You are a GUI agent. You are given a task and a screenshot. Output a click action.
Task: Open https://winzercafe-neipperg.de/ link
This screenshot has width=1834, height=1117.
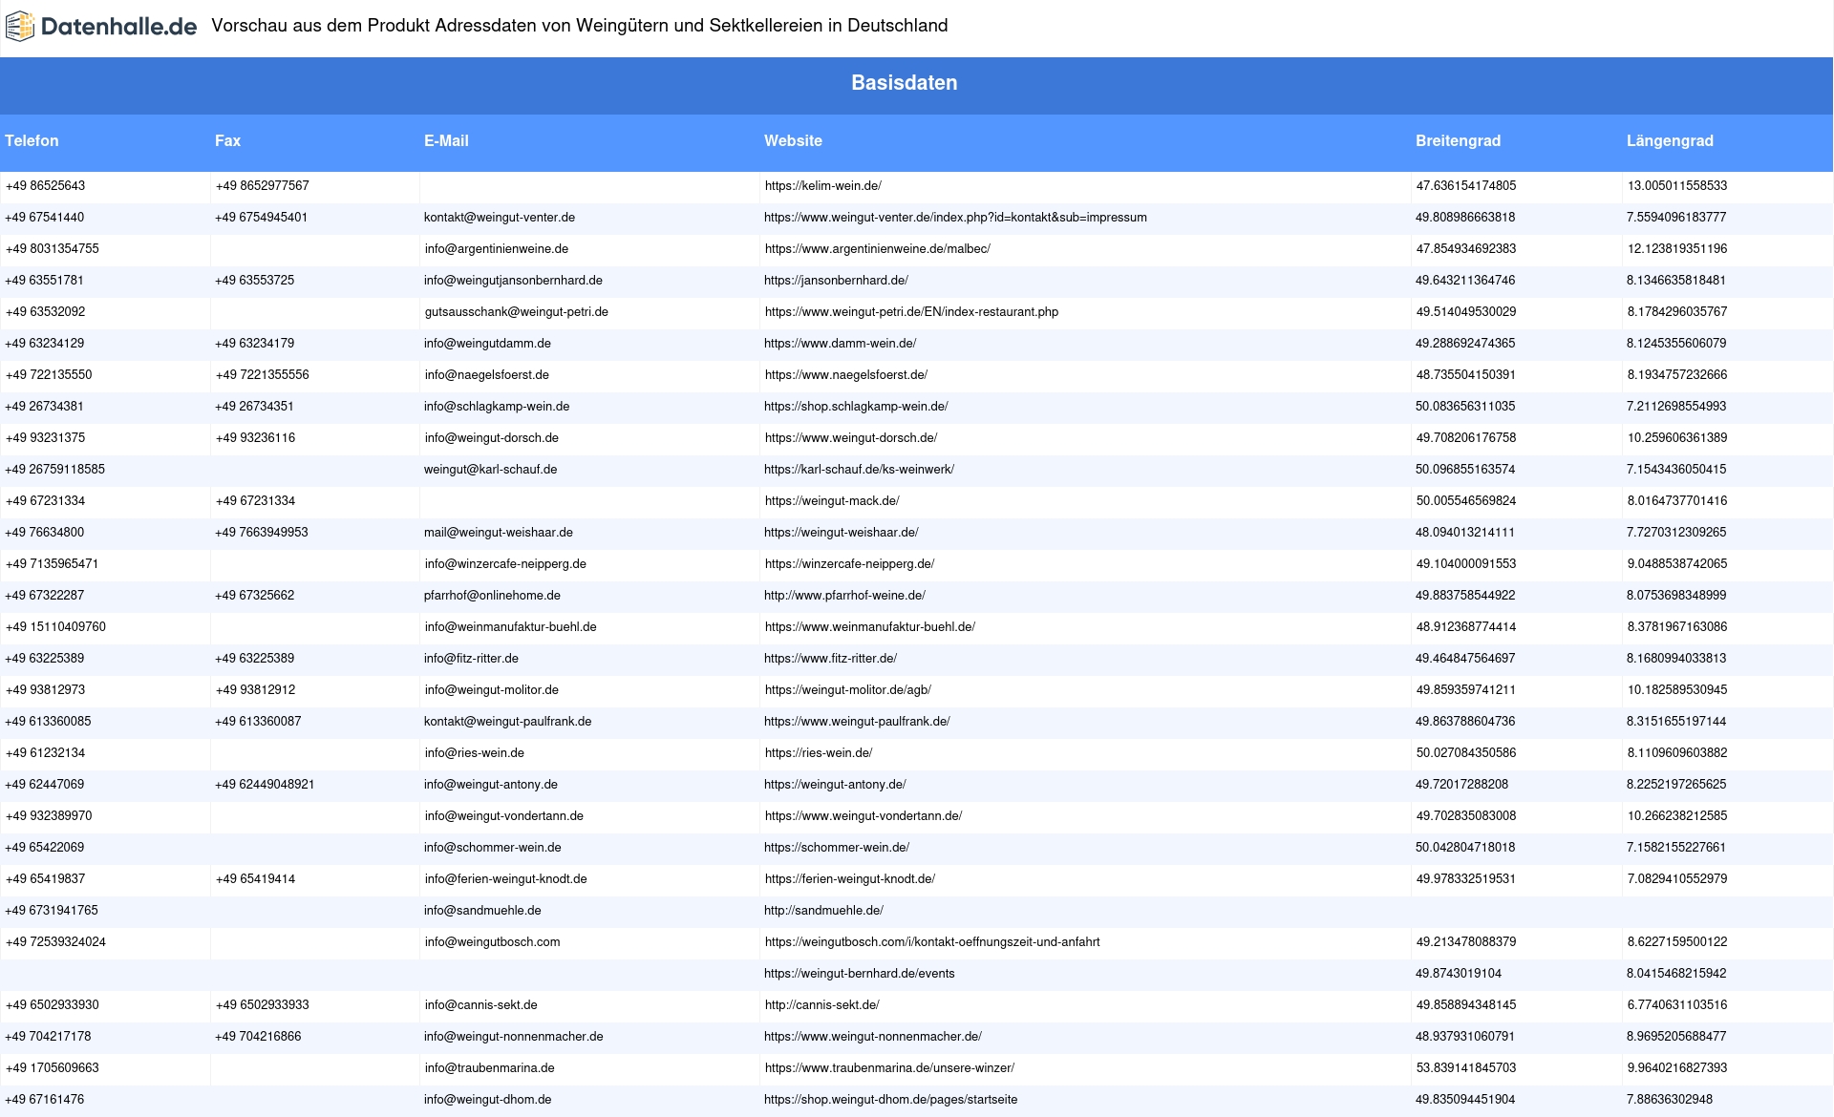[849, 564]
